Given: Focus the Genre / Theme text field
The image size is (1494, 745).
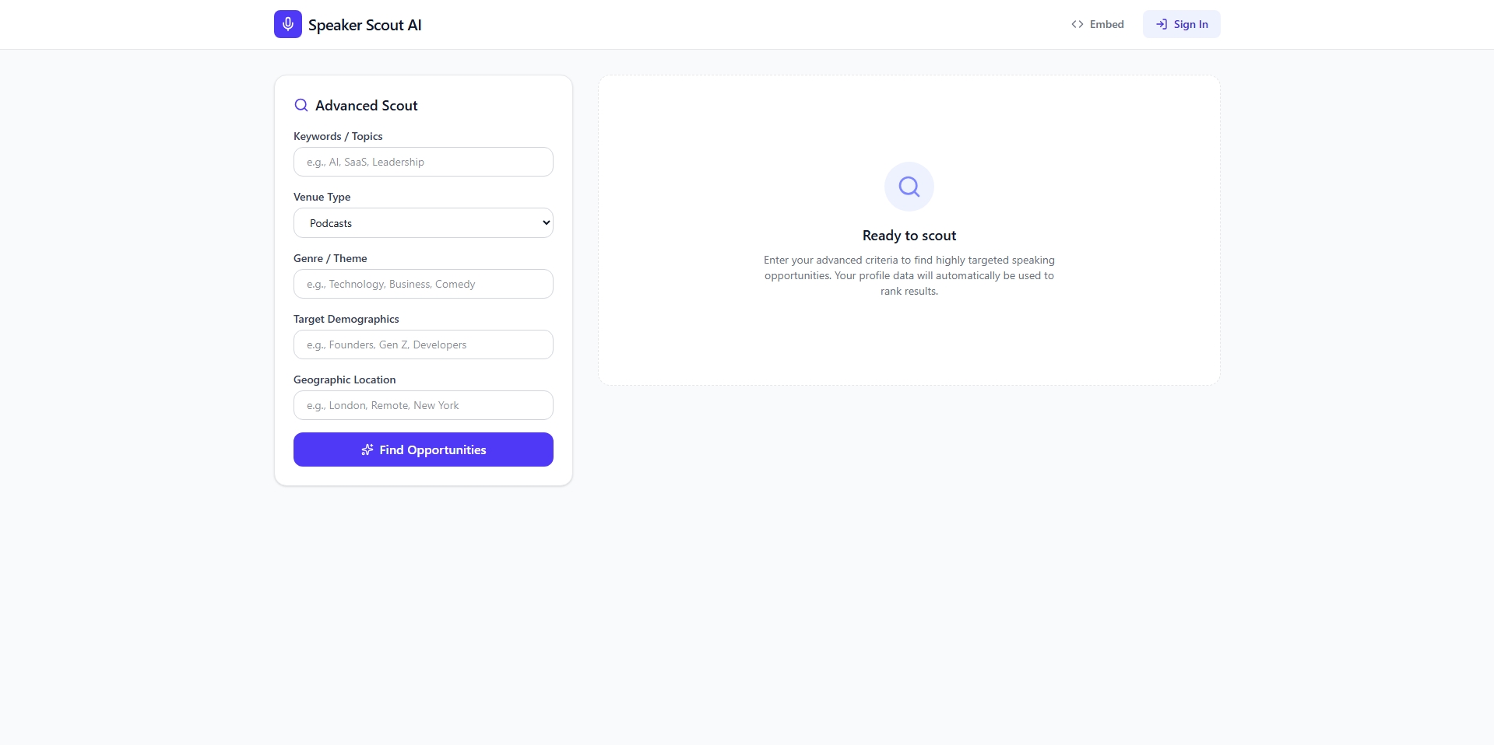Looking at the screenshot, I should click(x=423, y=284).
